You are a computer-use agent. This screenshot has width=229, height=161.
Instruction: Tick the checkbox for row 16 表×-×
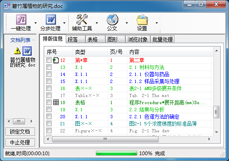[x=49, y=88]
